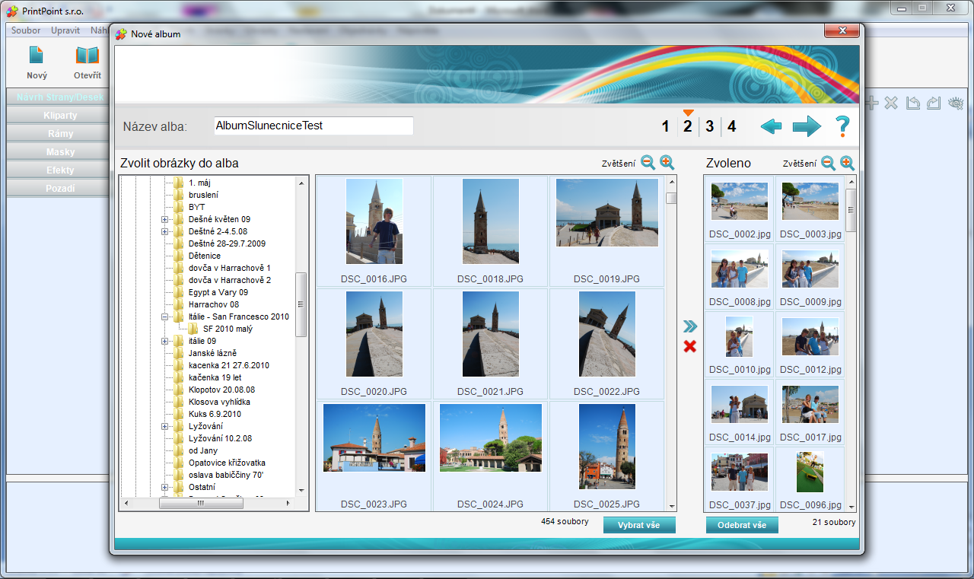
Task: Click the Odebrat vše button
Action: coord(742,525)
